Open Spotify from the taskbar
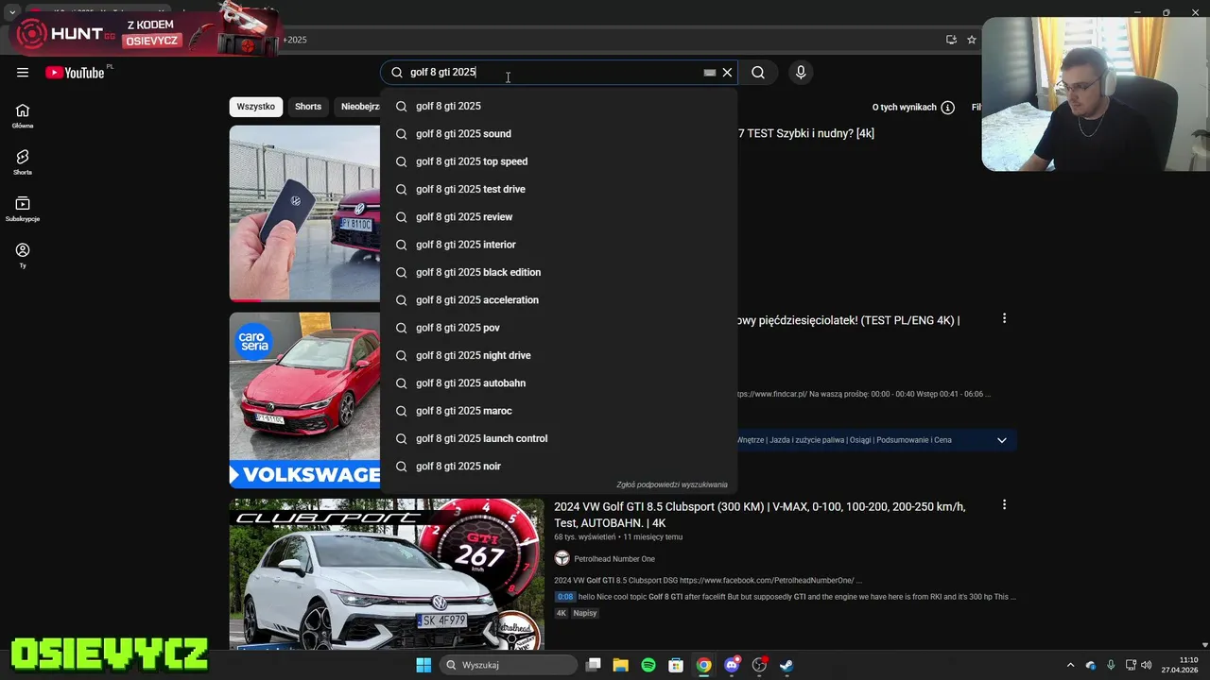 [x=648, y=665]
